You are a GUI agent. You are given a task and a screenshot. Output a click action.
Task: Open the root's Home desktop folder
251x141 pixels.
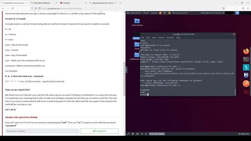point(137,22)
